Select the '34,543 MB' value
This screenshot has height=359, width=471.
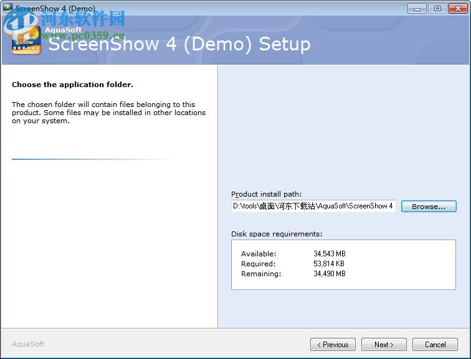(x=330, y=254)
